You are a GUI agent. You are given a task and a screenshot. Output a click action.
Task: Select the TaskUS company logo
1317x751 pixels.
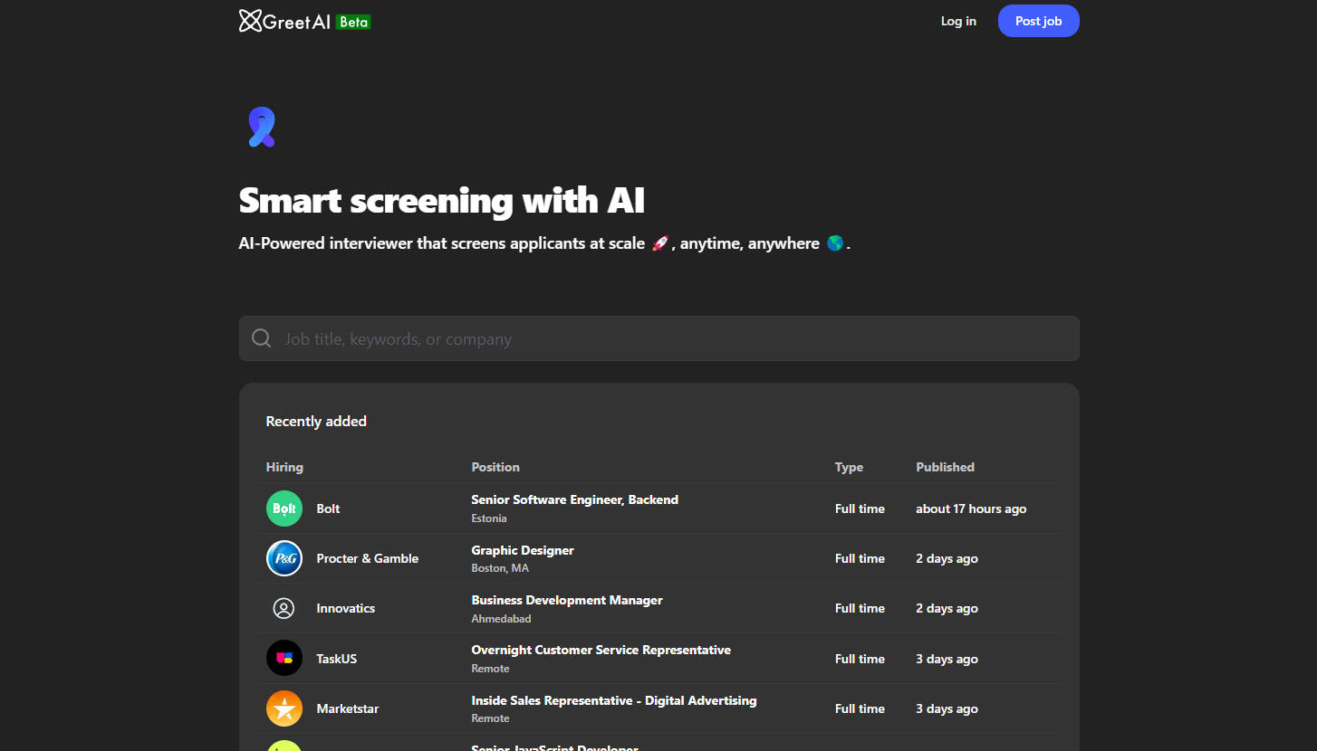[284, 659]
